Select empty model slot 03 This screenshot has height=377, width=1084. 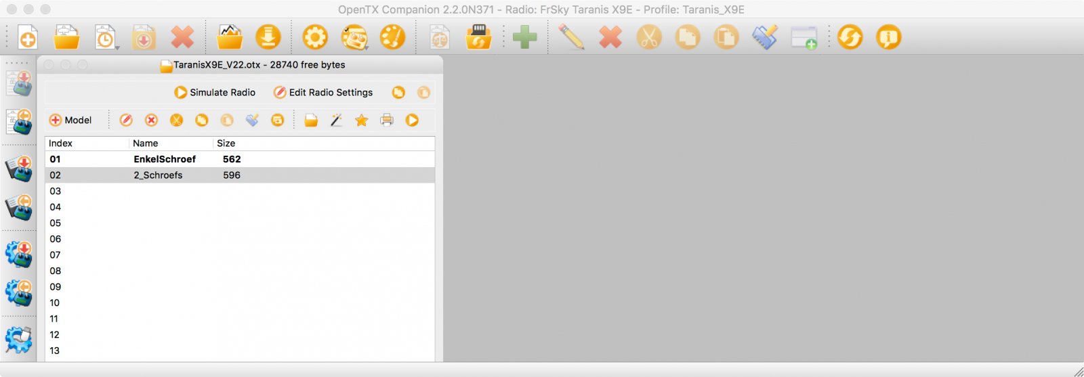pos(240,191)
